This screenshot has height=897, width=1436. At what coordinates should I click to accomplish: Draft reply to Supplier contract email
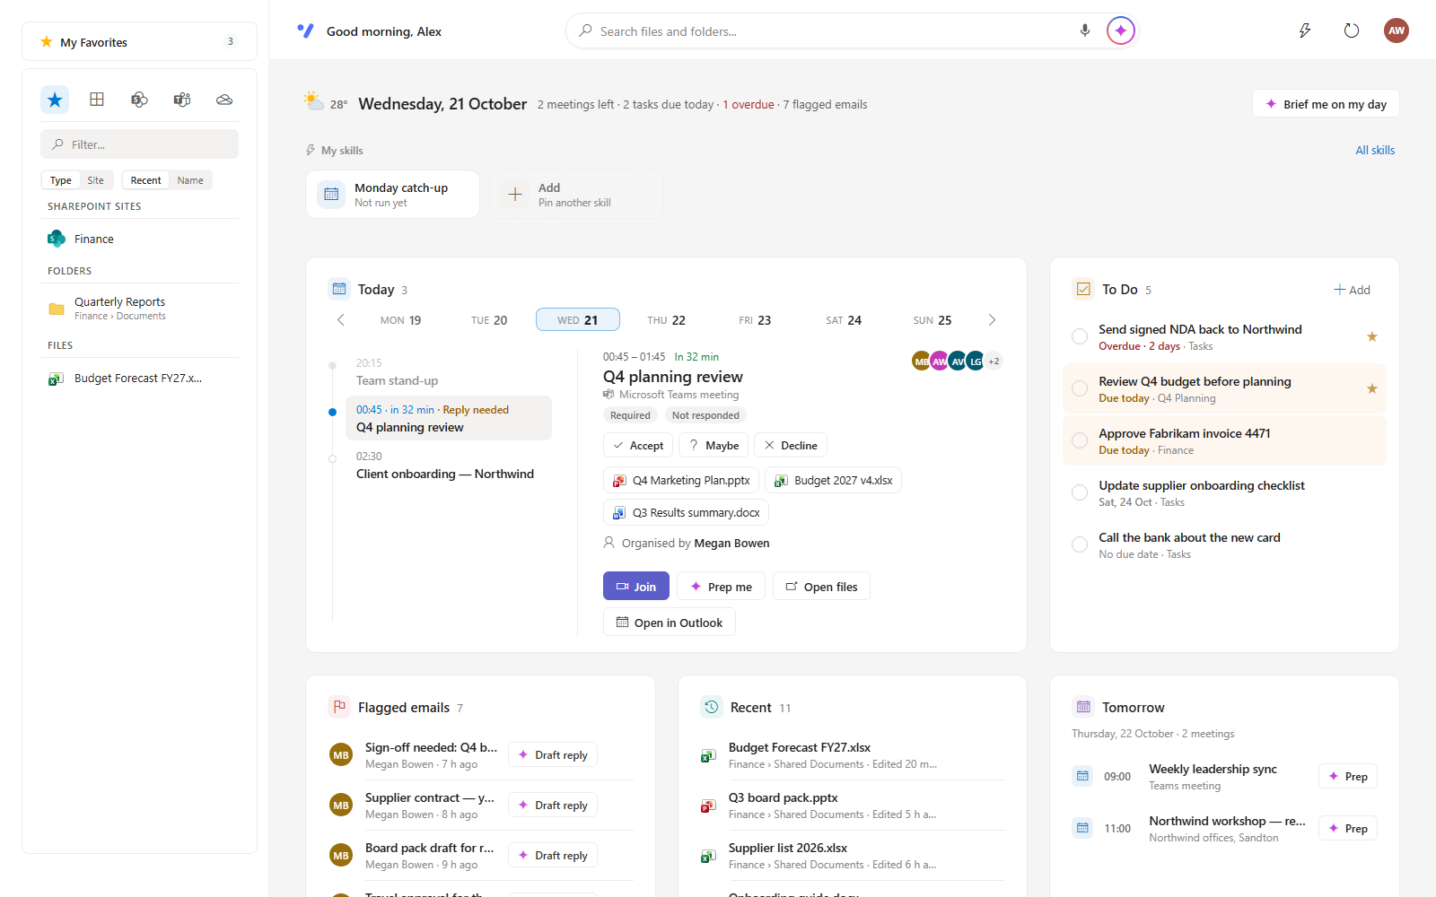click(553, 805)
